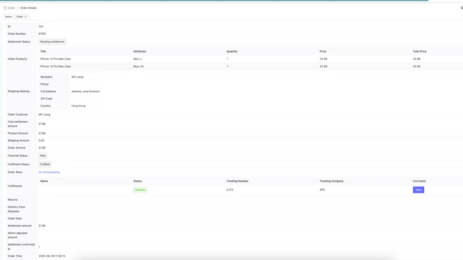Viewport: 463px width, 260px height.
Task: Click the Blue / M attribute cell
Action: click(138, 66)
